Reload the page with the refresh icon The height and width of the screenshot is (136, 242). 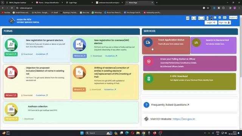point(12,8)
